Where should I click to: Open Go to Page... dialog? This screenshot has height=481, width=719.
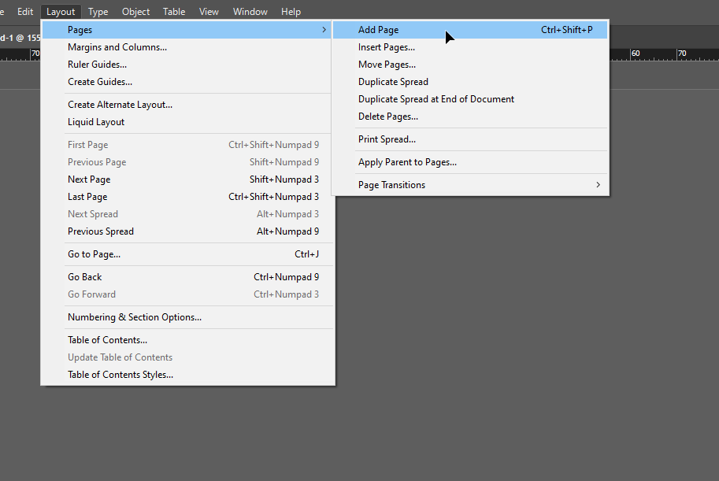pyautogui.click(x=94, y=254)
